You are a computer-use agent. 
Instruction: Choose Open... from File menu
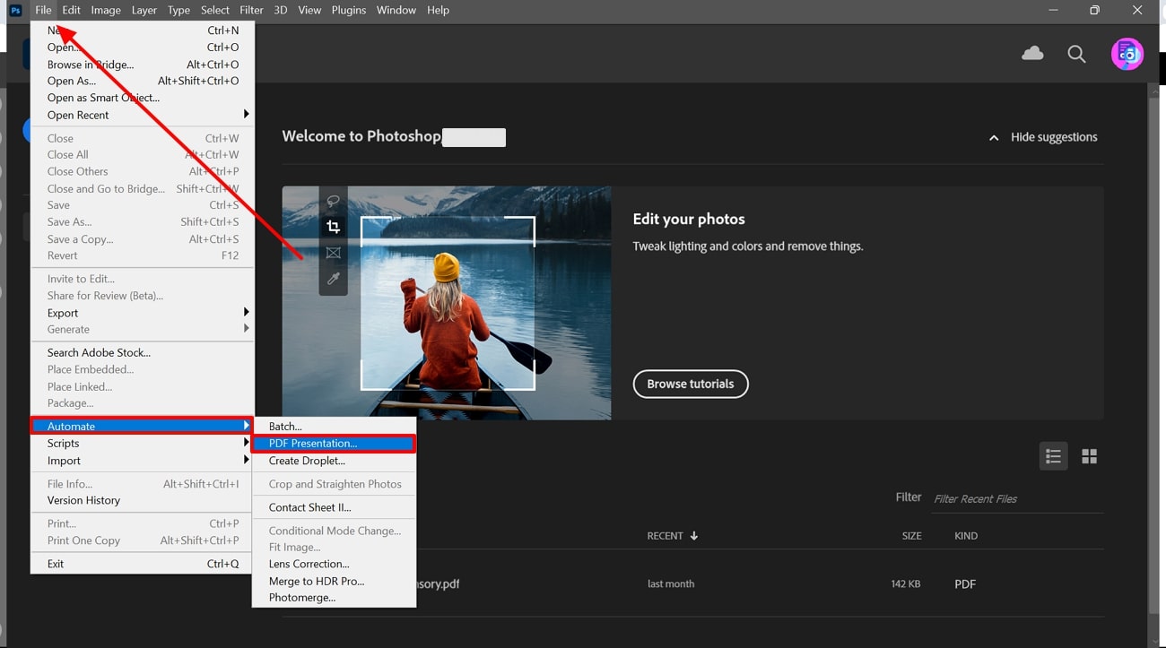click(x=142, y=48)
